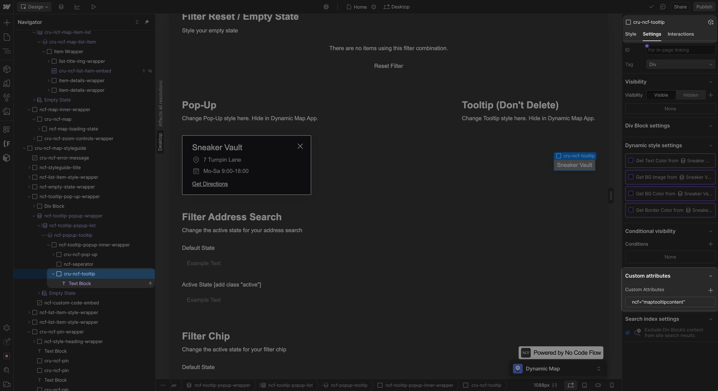
Task: Open the Tag Div dropdown
Action: point(681,65)
